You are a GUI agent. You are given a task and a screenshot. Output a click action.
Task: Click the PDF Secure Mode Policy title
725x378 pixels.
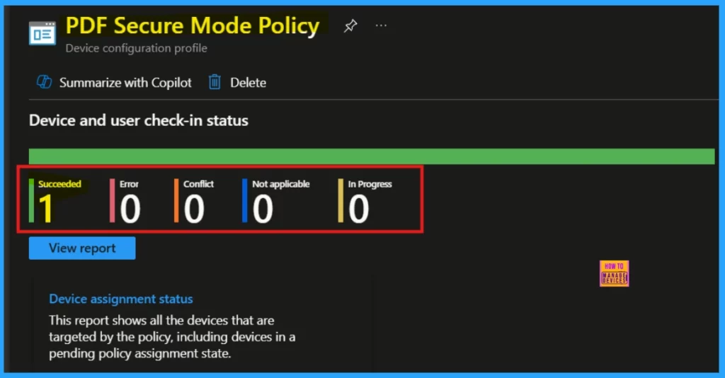pyautogui.click(x=193, y=25)
